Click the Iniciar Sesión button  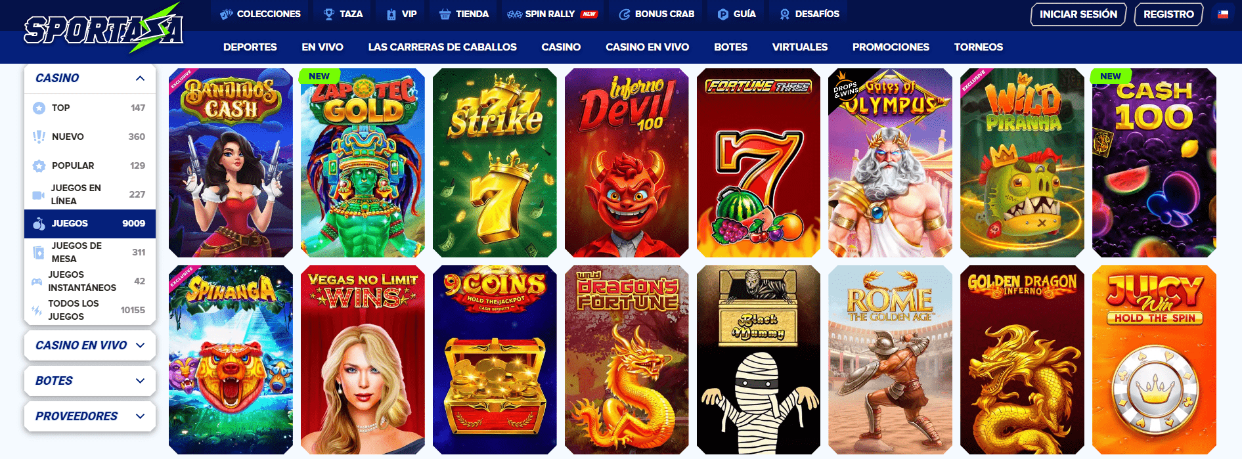1078,14
